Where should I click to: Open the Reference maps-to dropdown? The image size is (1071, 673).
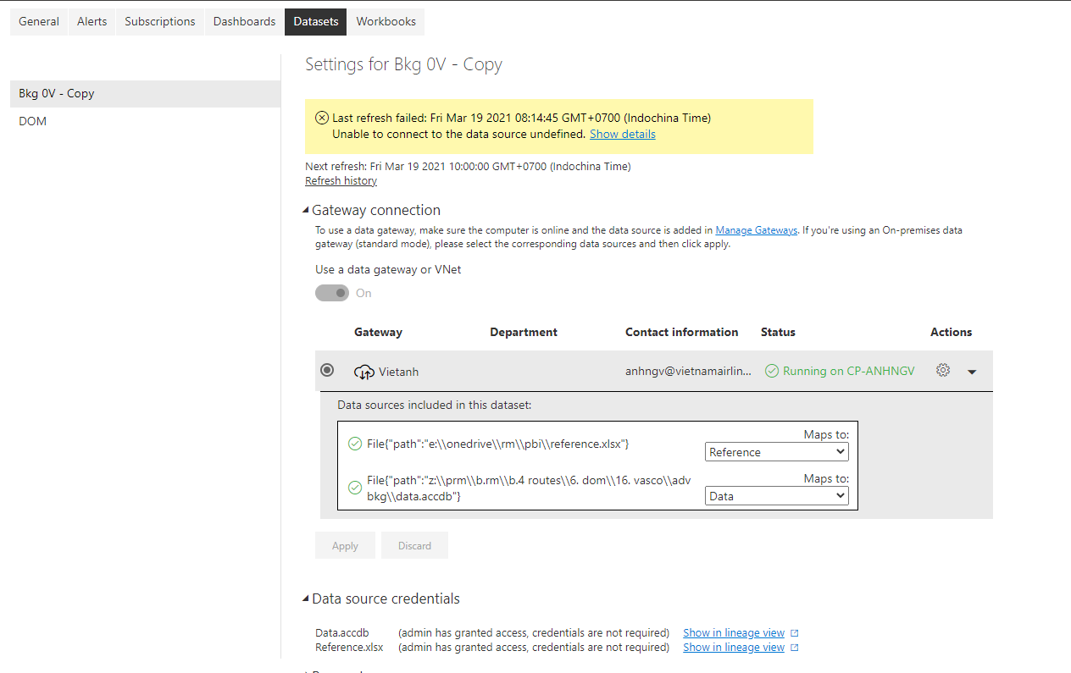point(777,452)
